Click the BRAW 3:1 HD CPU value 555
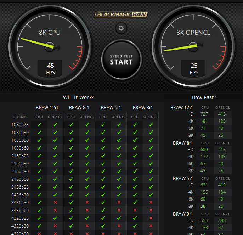This screenshot has height=235, width=243. (x=204, y=220)
